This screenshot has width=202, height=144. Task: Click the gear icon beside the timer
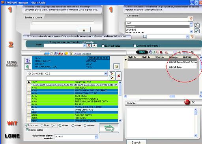[150, 52]
